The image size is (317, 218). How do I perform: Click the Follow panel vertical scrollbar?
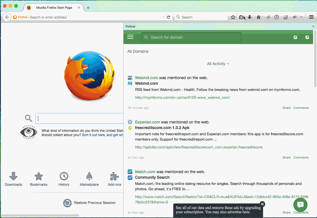[x=315, y=59]
